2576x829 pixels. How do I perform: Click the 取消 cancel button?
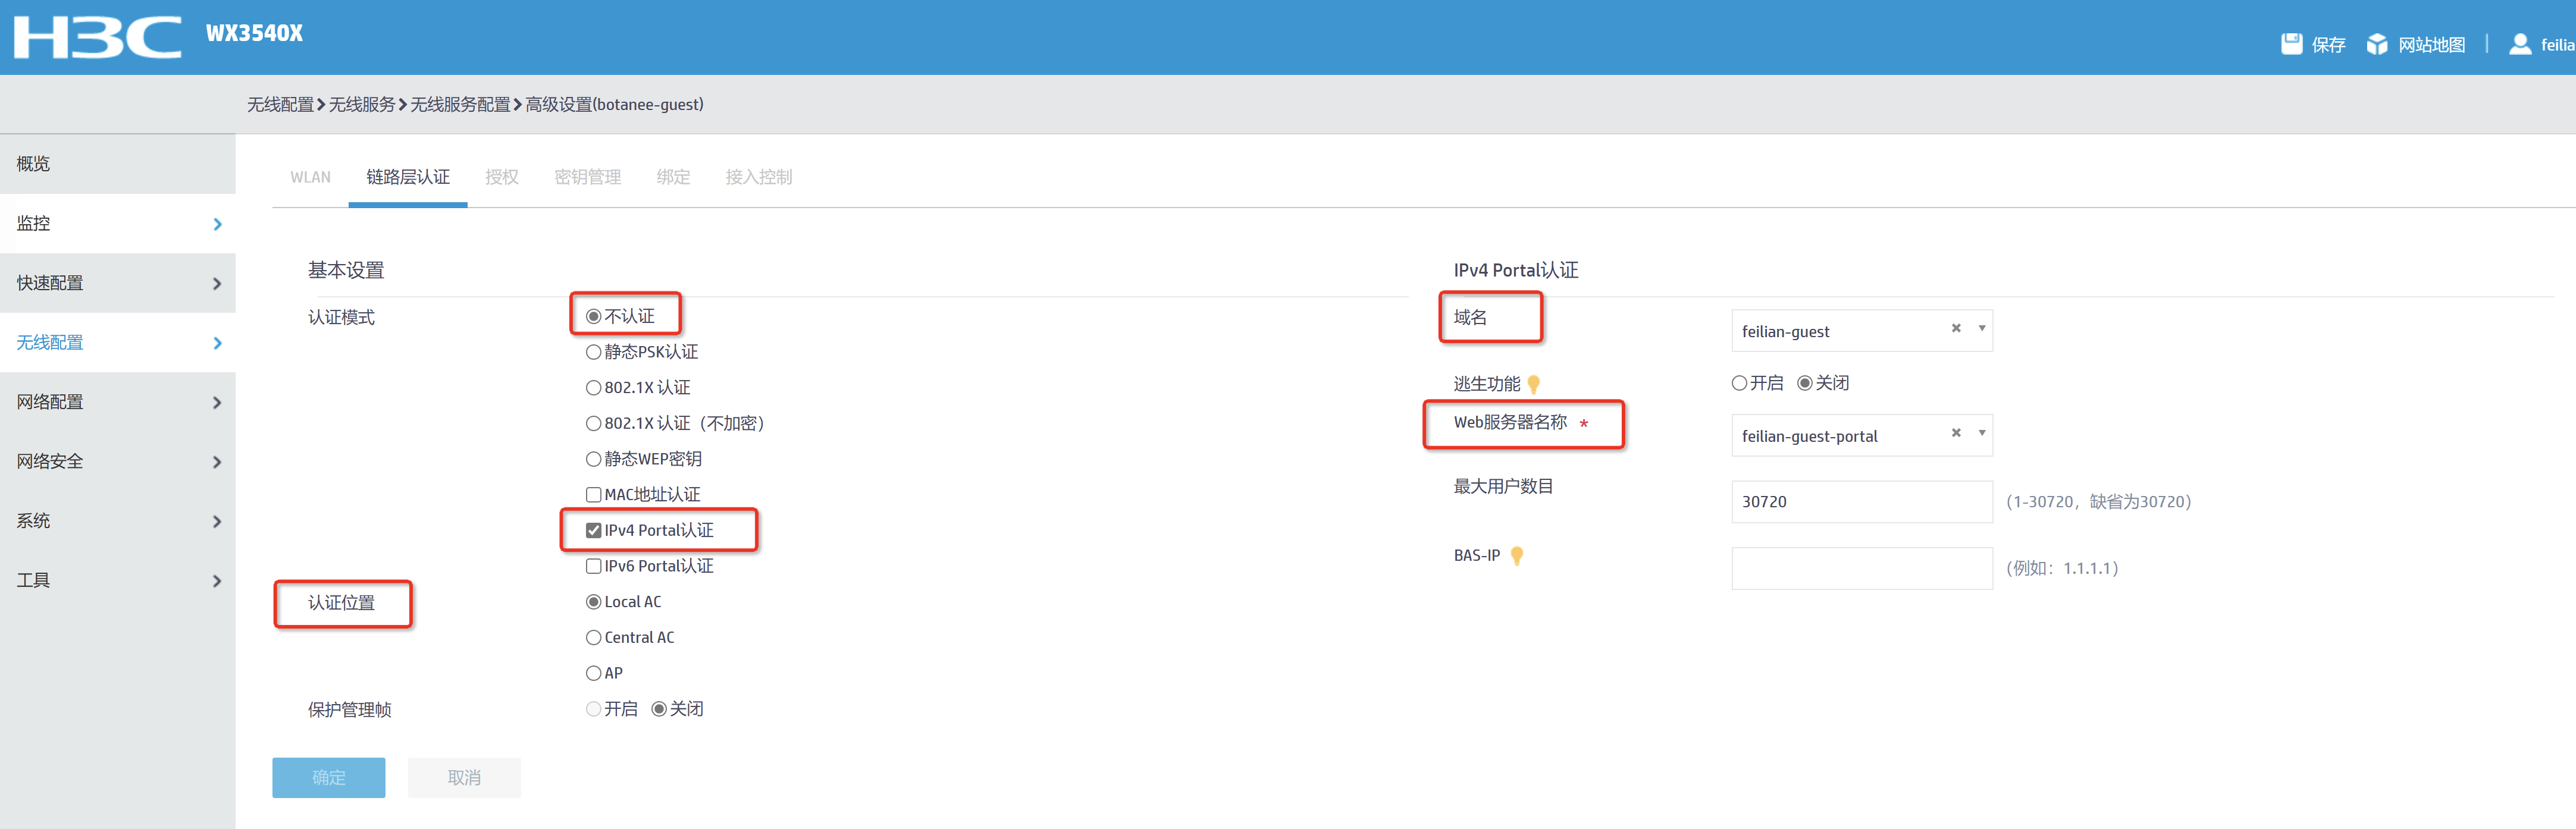(464, 778)
